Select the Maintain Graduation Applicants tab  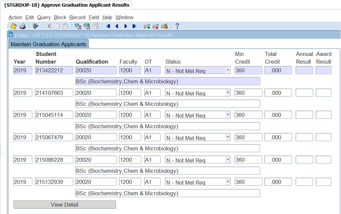point(48,44)
